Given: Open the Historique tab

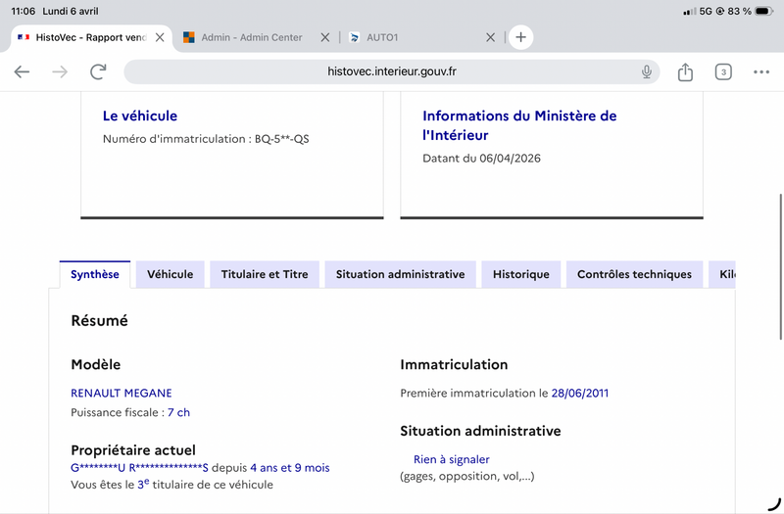Looking at the screenshot, I should pos(520,274).
